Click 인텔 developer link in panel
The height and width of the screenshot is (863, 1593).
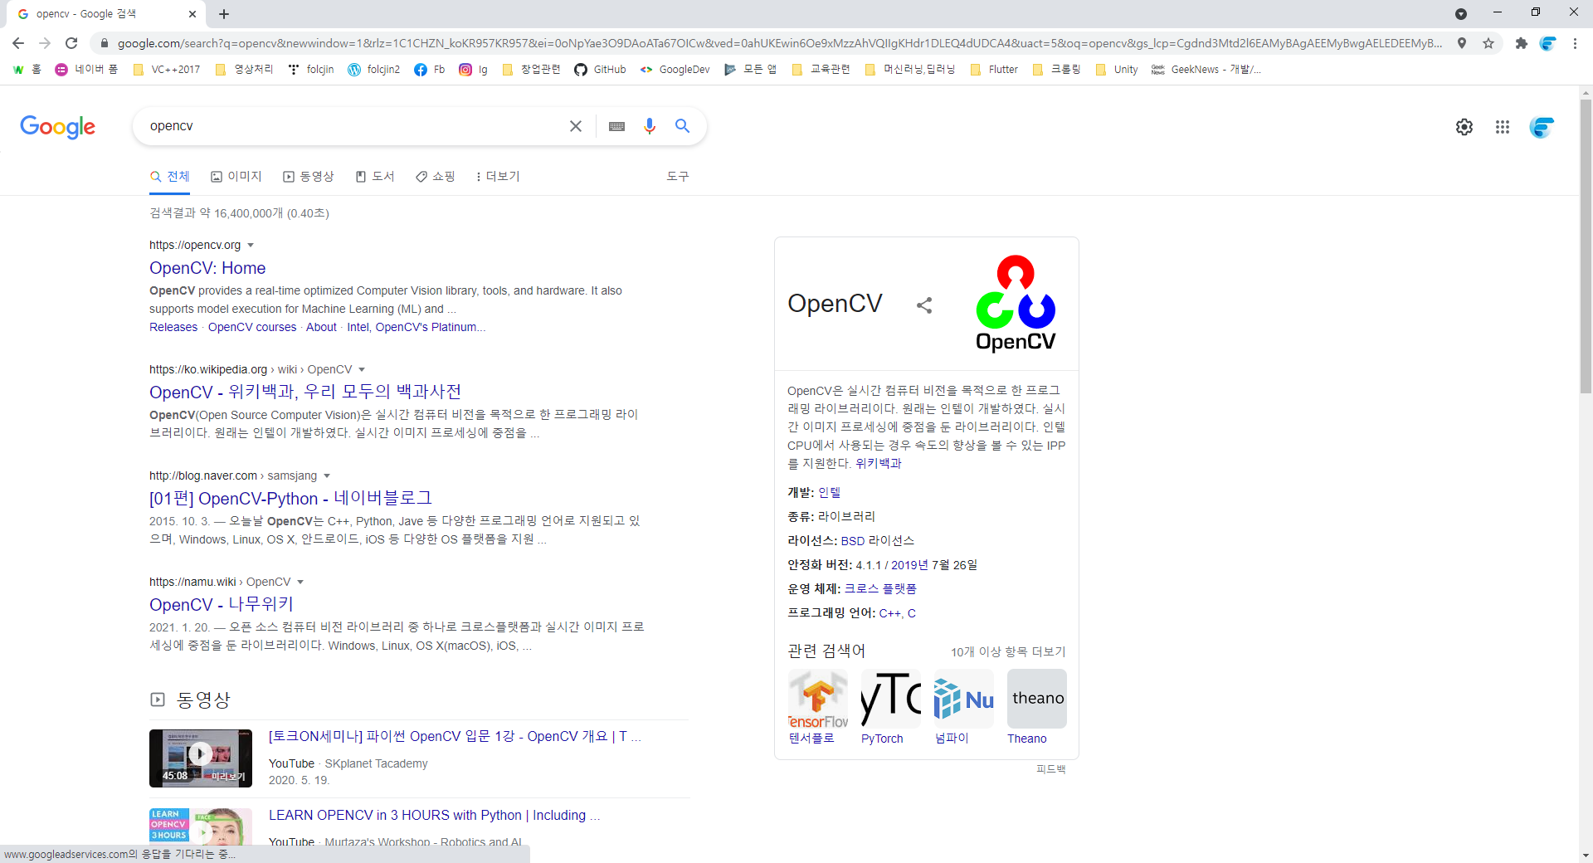(x=830, y=493)
